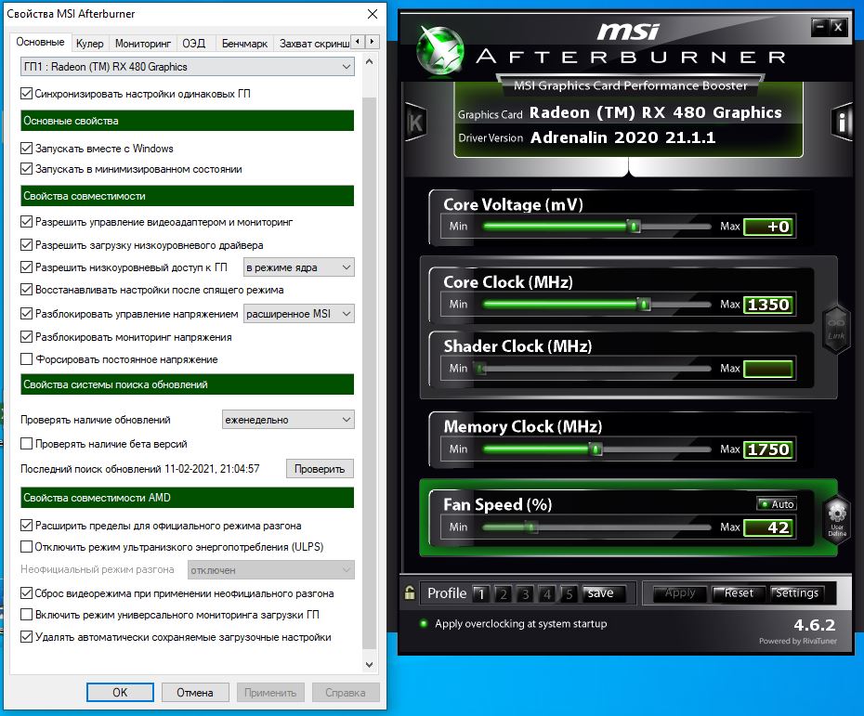Toggle Разрешить управление видеоадаптером и мониторинг

pos(26,222)
